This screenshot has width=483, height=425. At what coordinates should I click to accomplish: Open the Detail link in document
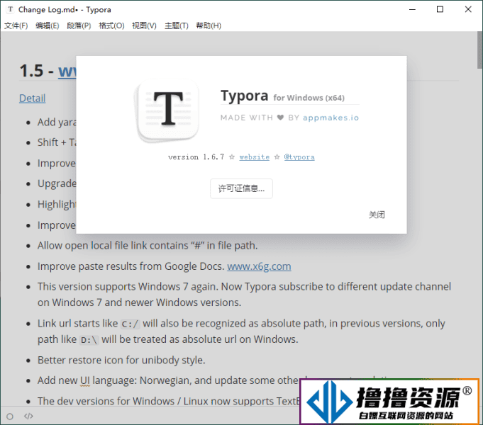click(33, 98)
